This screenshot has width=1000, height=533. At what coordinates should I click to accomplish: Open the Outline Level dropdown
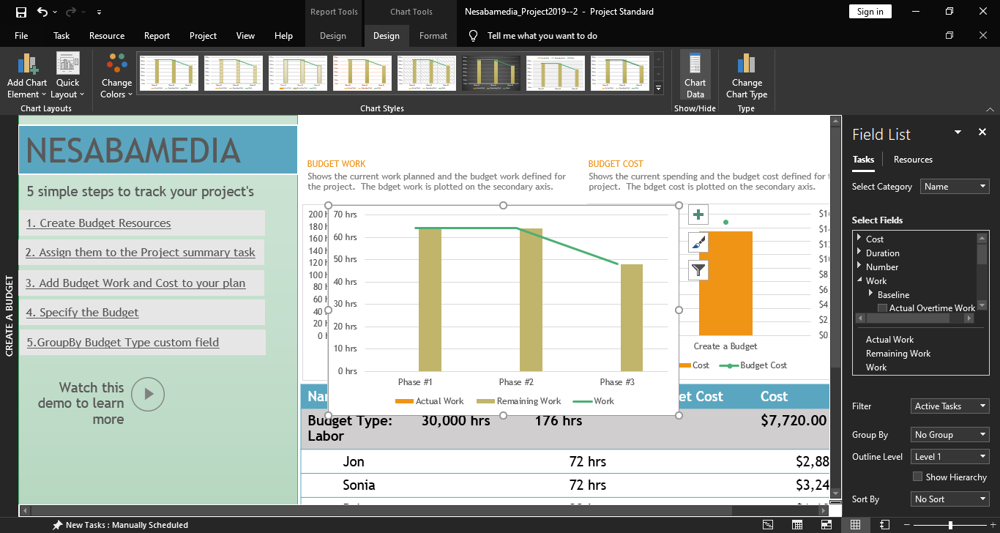[949, 456]
